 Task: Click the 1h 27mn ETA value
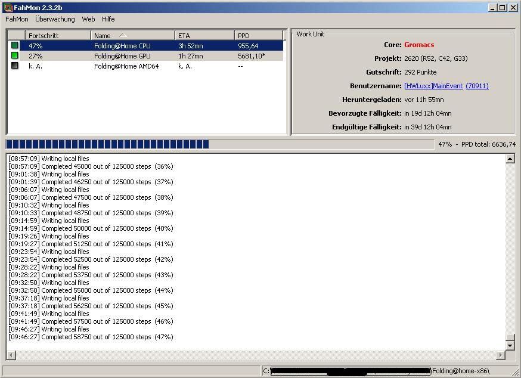tap(190, 56)
